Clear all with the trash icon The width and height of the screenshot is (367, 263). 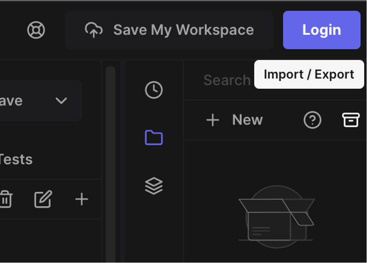pos(5,199)
